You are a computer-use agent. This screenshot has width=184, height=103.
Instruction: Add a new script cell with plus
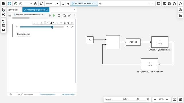pyautogui.click(x=50, y=15)
